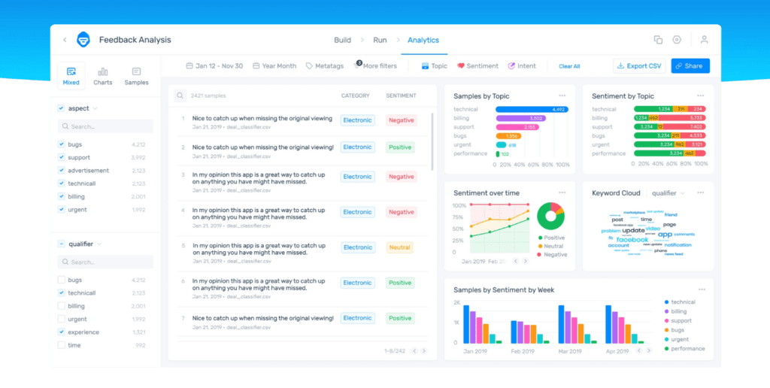Image resolution: width=770 pixels, height=388 pixels.
Task: Switch to the Run step
Action: tap(380, 41)
